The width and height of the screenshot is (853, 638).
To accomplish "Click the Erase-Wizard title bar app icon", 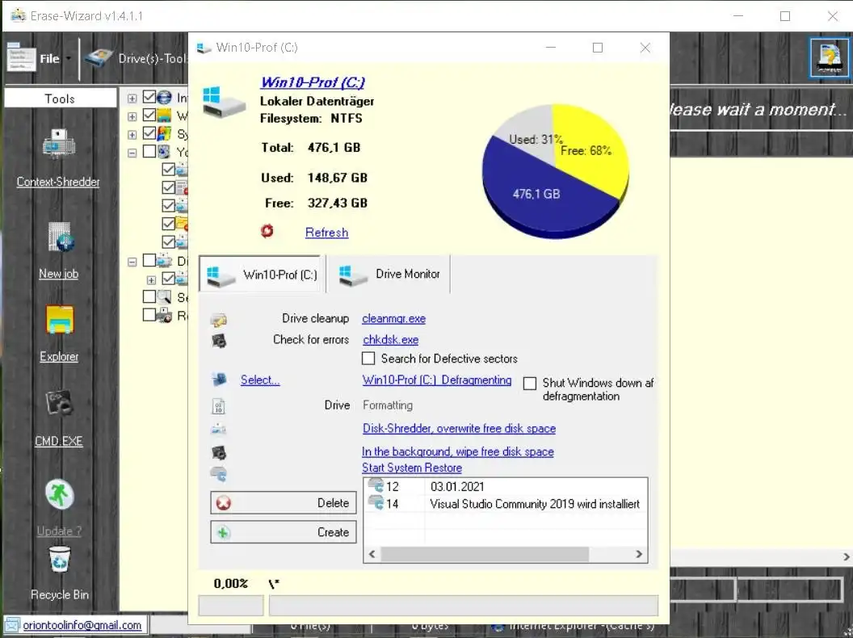I will coord(18,15).
